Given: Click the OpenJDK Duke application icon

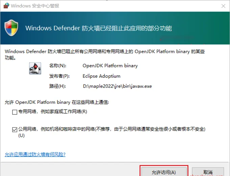Looking at the screenshot, I should (35, 68).
